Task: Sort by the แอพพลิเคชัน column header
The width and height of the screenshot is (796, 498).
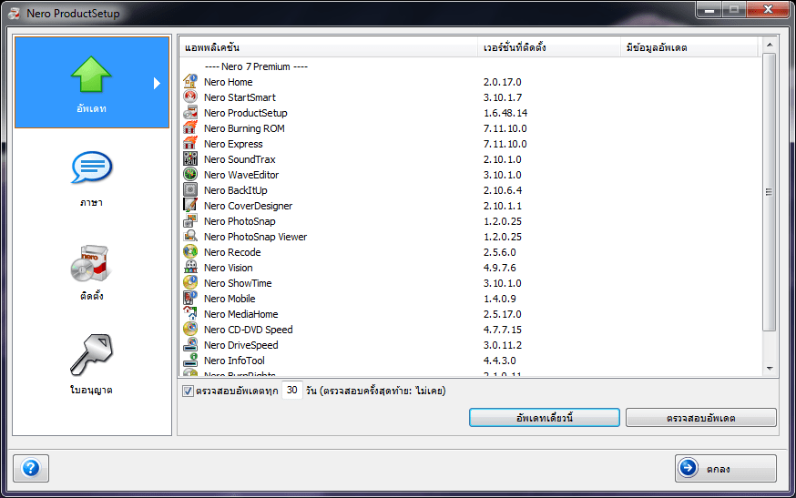Action: [x=328, y=47]
